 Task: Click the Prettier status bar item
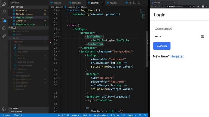point(132,115)
